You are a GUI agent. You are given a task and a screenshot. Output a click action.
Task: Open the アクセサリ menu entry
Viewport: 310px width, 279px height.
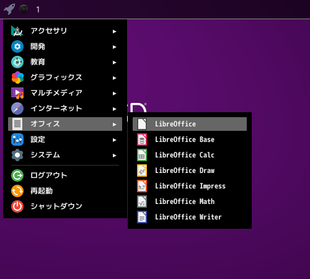click(65, 31)
